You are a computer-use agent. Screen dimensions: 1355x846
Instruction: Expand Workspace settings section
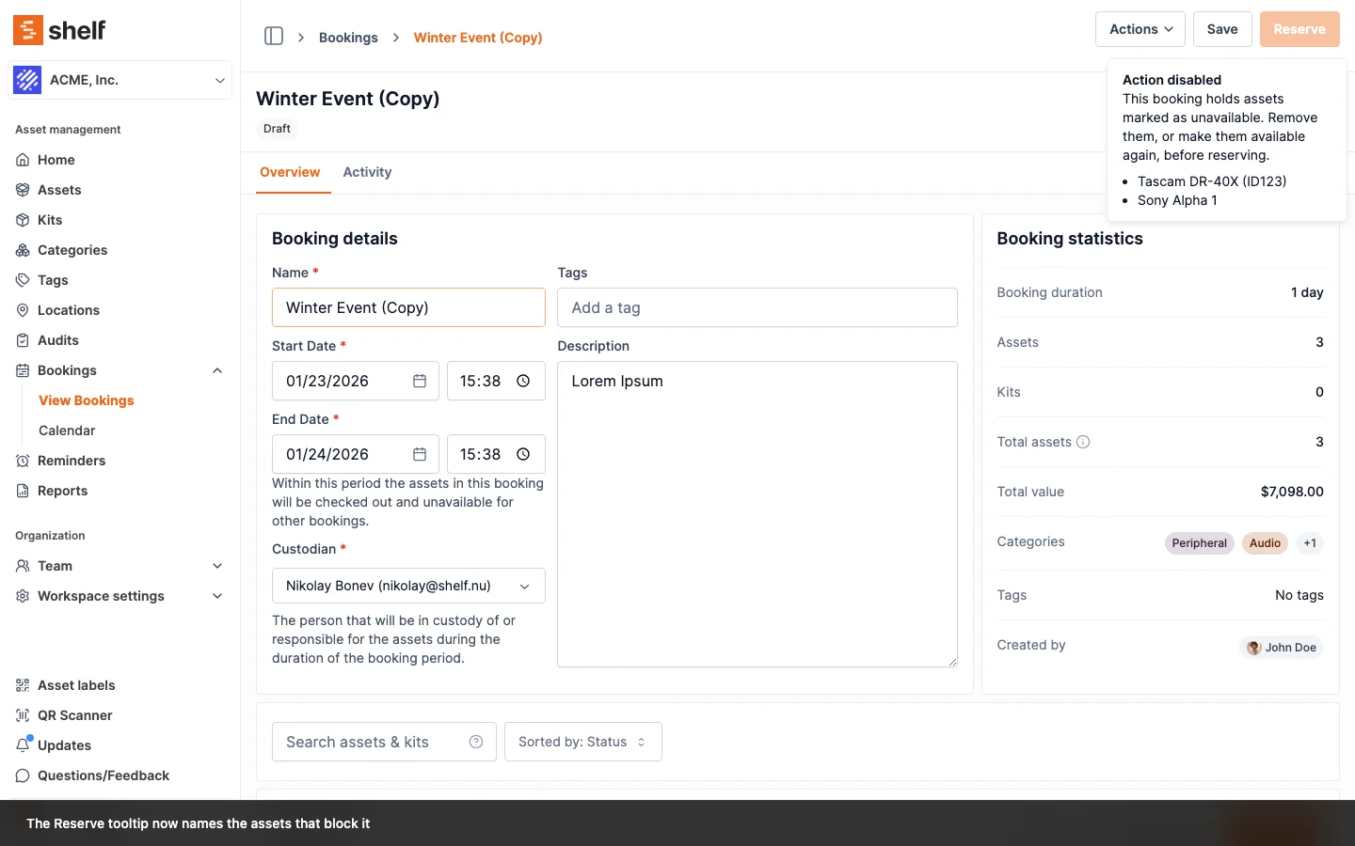point(217,596)
